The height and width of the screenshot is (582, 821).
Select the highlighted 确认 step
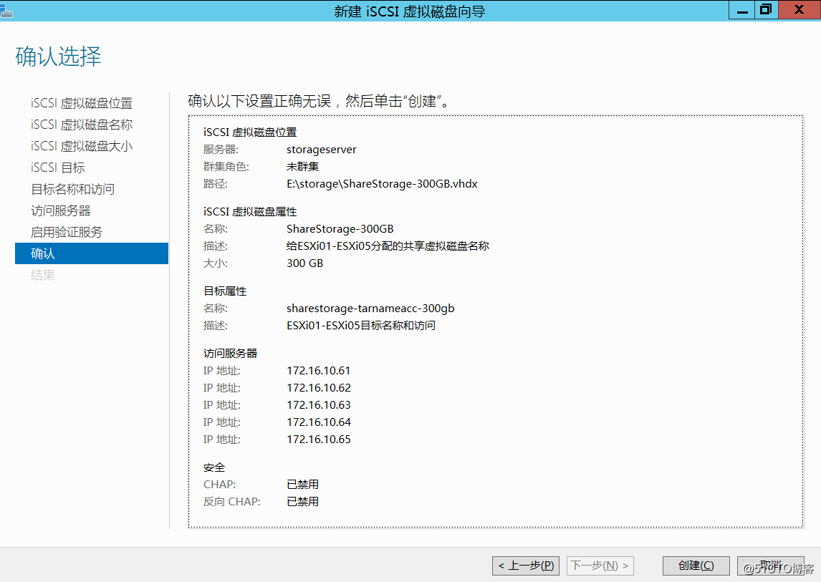[x=92, y=253]
